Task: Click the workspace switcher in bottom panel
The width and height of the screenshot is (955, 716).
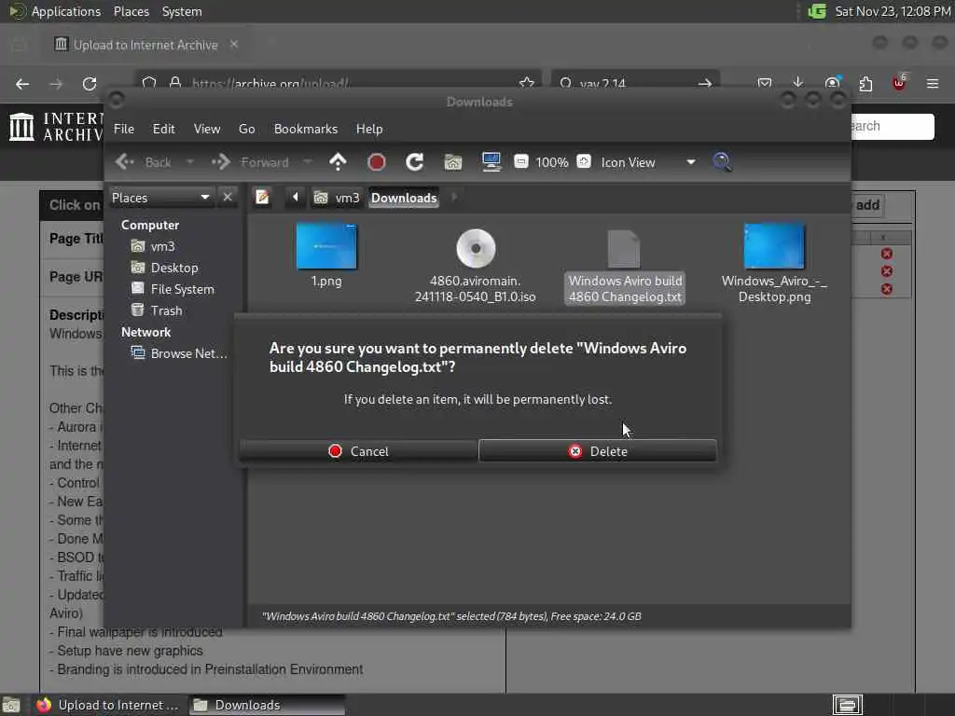Action: 847,705
